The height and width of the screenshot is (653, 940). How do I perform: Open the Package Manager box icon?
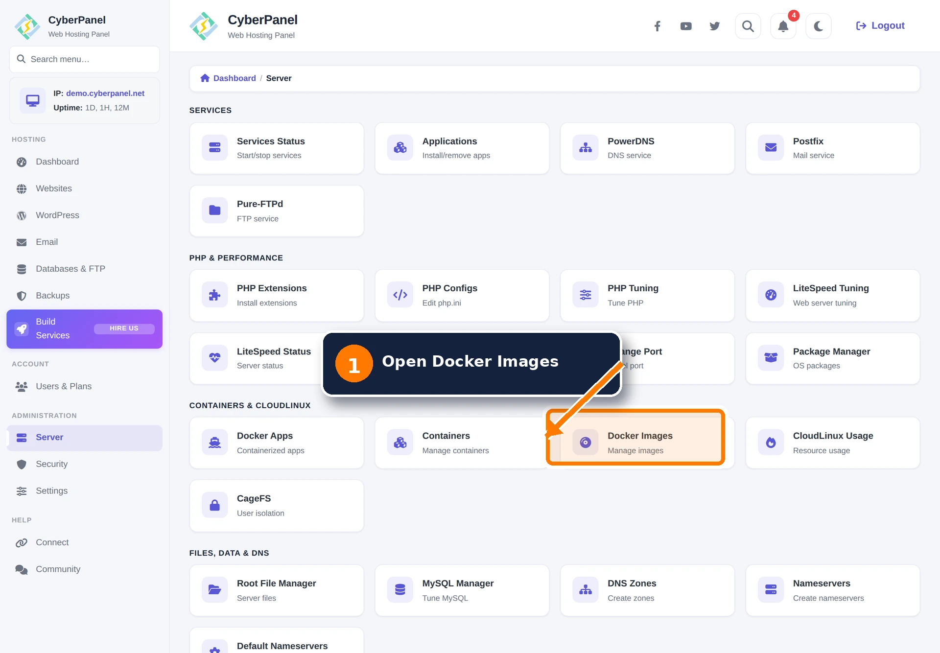click(x=771, y=358)
